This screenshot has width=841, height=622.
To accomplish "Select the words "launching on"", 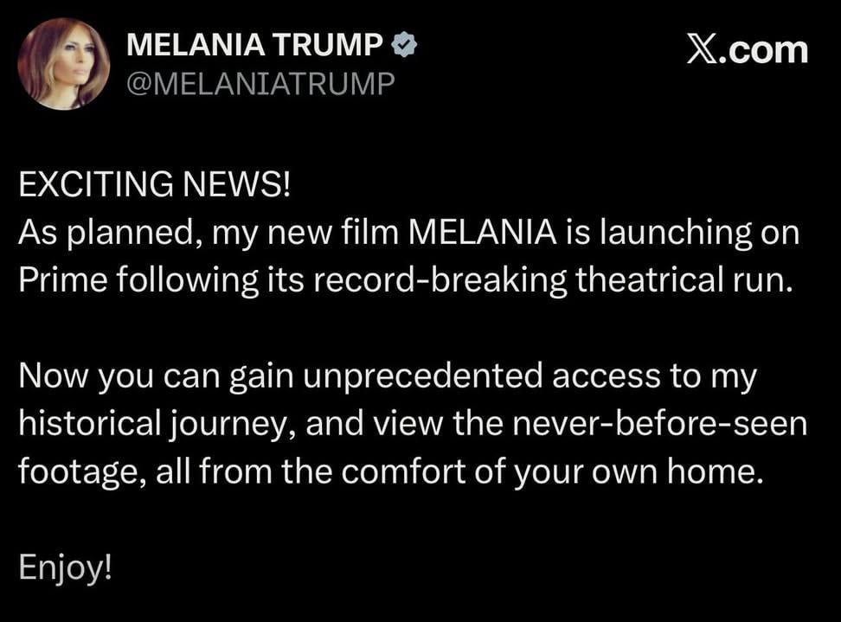I will click(699, 234).
